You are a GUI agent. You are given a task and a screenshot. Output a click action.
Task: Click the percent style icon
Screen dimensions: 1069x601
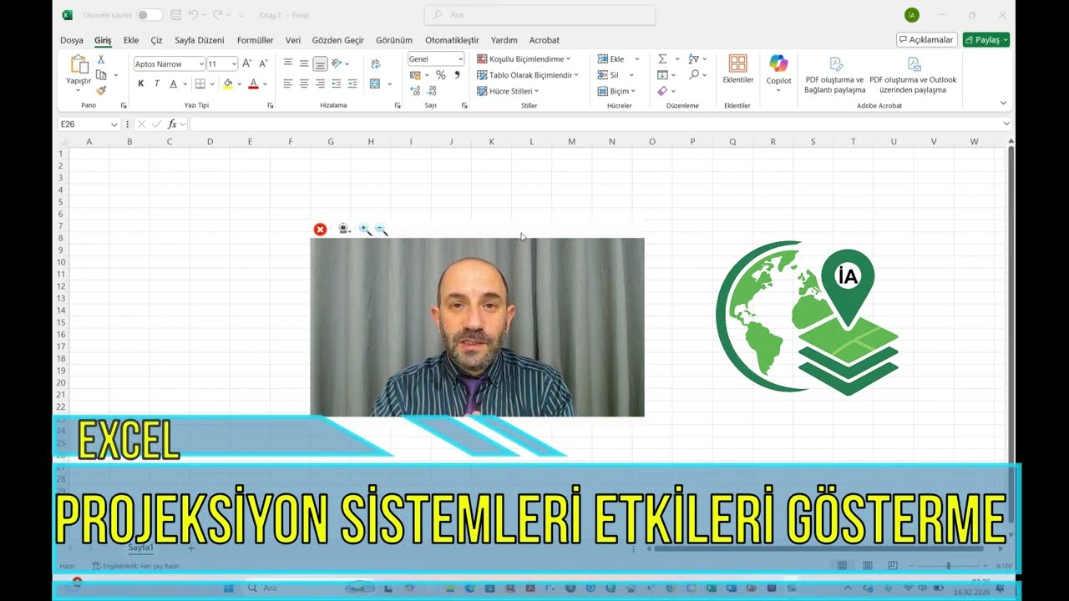(441, 75)
